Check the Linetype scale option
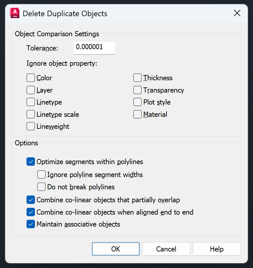 [x=30, y=114]
